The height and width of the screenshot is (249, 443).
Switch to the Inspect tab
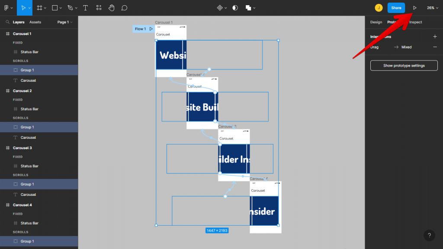click(x=415, y=22)
